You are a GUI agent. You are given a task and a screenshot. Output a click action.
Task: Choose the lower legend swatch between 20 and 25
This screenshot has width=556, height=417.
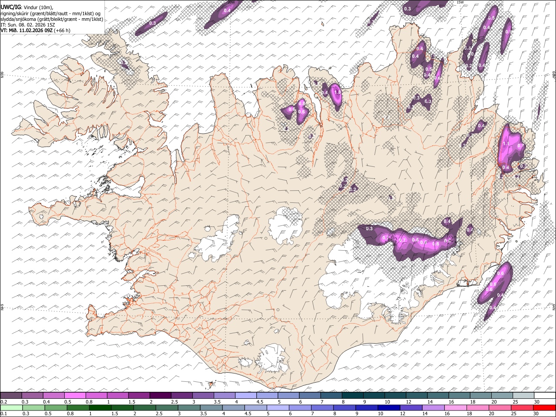pos(500,407)
